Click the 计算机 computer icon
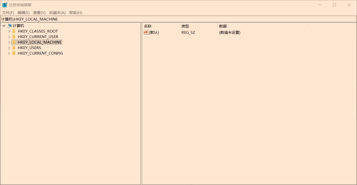 [10, 26]
